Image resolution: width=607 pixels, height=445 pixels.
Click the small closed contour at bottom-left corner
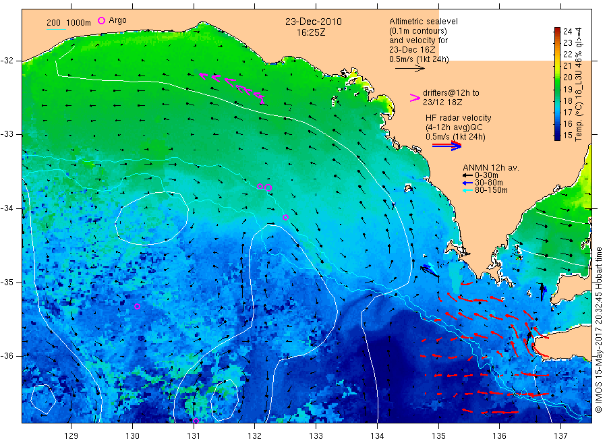(x=43, y=399)
